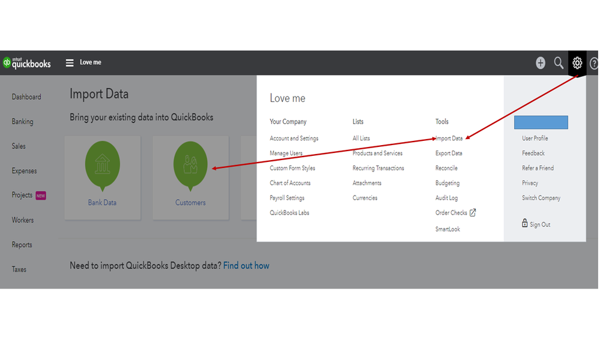
Task: Open QuickBooks Labs
Action: (289, 213)
